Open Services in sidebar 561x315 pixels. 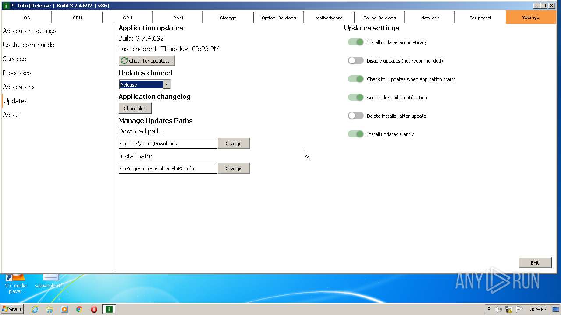14,59
